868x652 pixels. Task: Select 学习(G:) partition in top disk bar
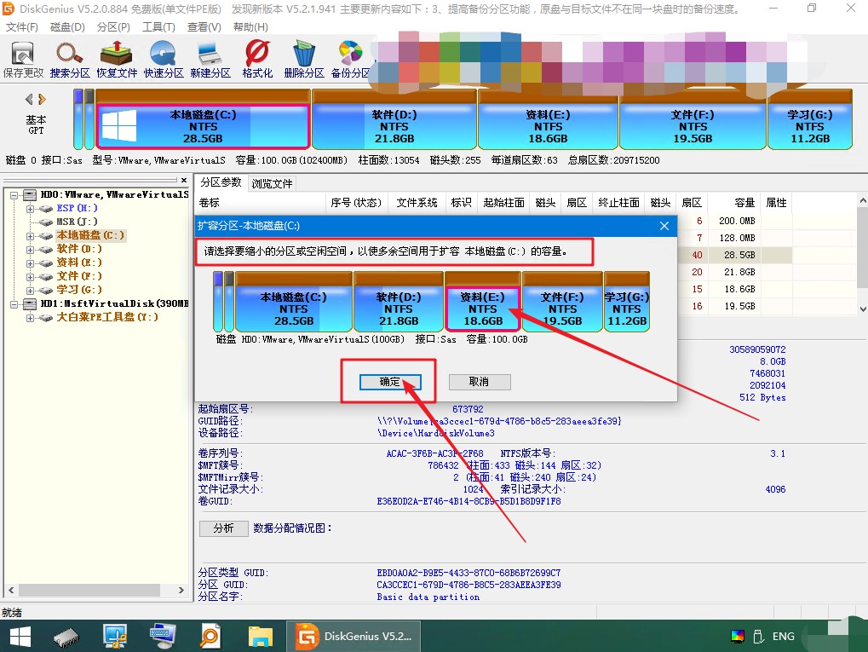(x=810, y=126)
